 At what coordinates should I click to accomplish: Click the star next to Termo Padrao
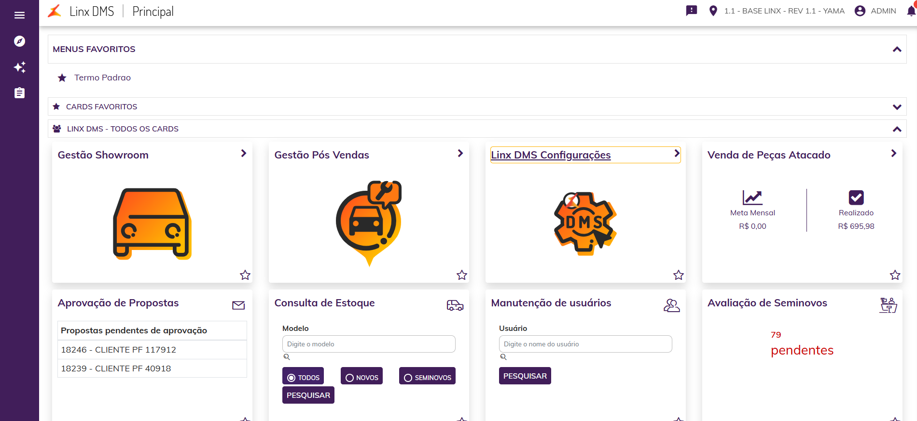coord(62,78)
